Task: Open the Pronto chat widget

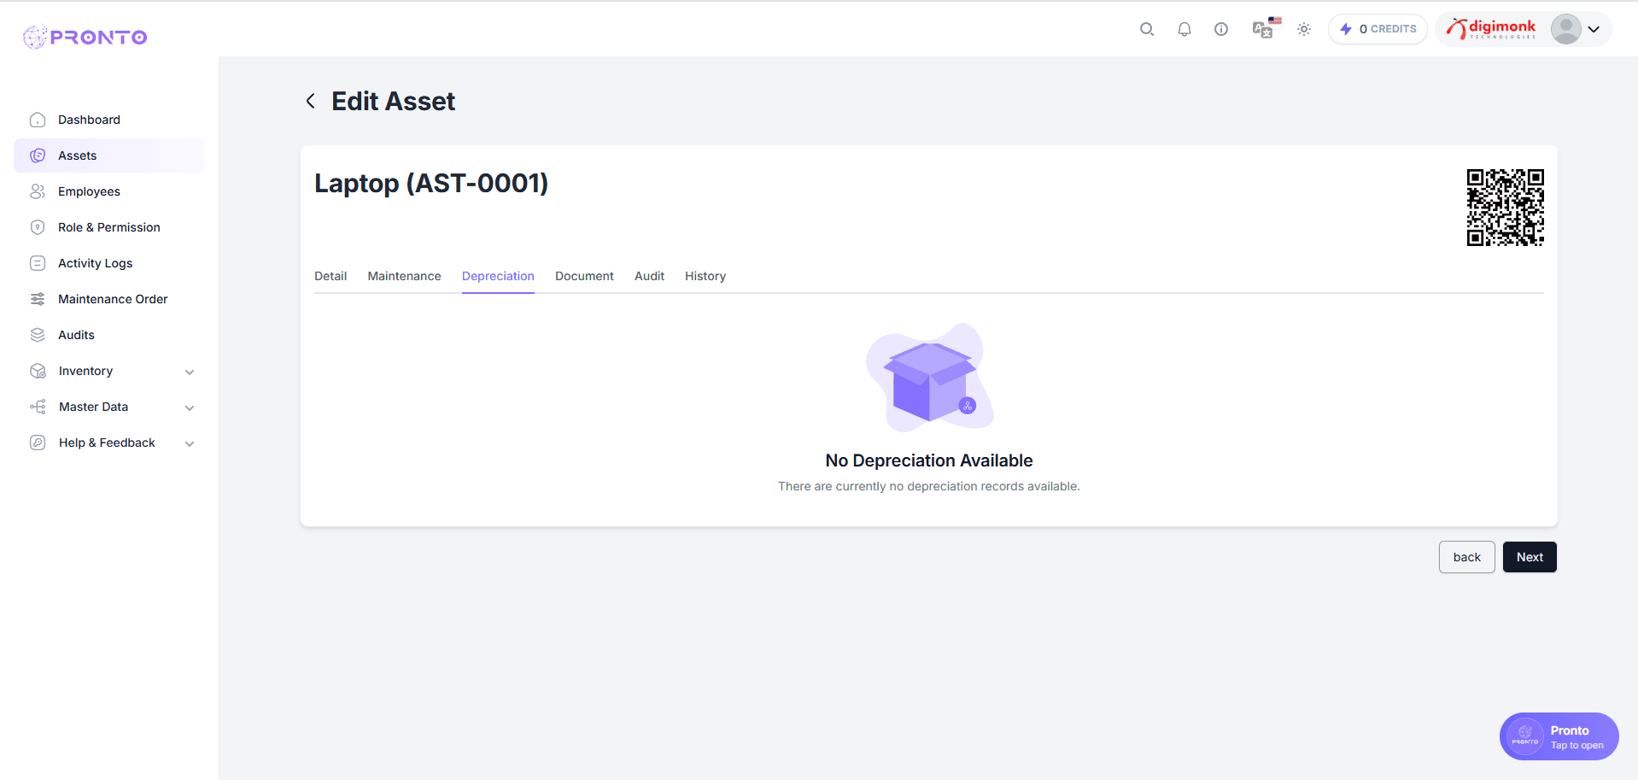Action: [x=1559, y=736]
